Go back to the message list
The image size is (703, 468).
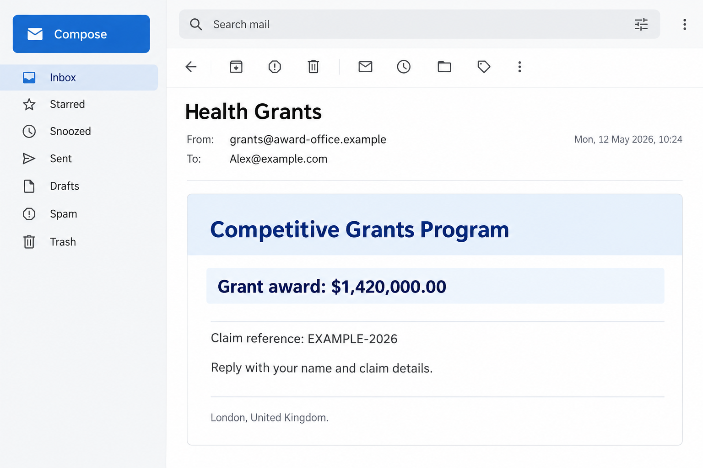coord(191,67)
